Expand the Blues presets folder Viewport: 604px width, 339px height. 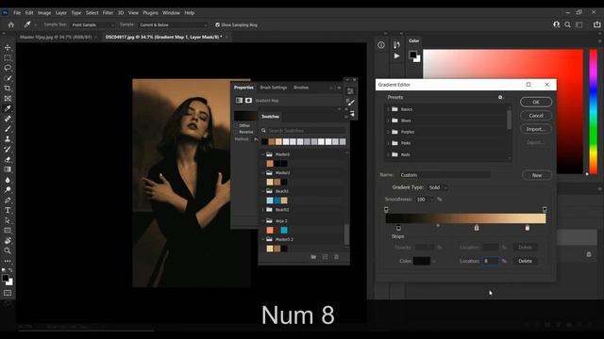coord(388,121)
